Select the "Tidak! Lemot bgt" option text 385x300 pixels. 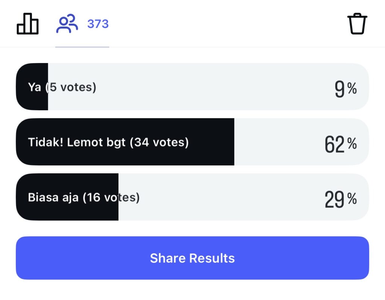(77, 142)
